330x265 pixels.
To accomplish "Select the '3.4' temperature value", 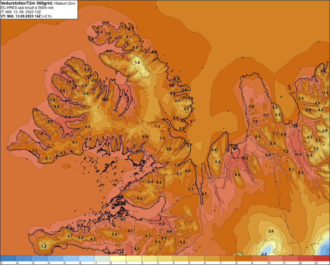I will pos(190,98).
